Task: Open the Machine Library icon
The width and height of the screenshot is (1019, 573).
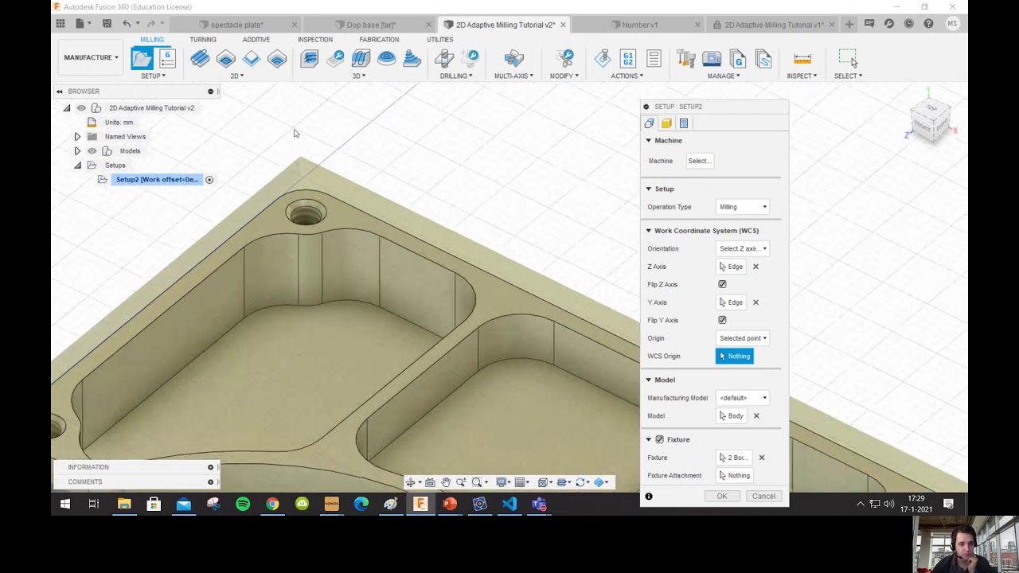Action: pos(712,58)
